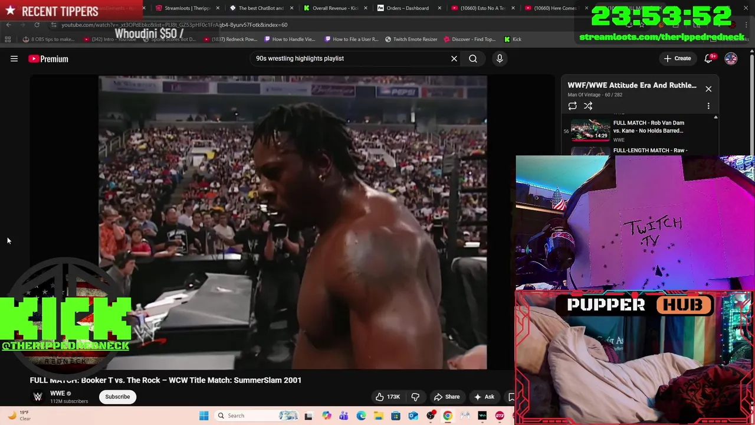Toggle playlist loop
The image size is (755, 425).
click(x=572, y=106)
